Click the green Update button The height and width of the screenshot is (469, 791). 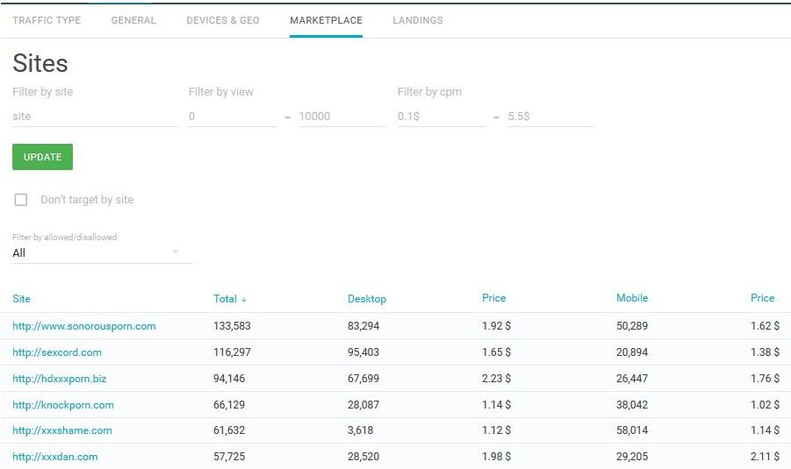pyautogui.click(x=42, y=157)
